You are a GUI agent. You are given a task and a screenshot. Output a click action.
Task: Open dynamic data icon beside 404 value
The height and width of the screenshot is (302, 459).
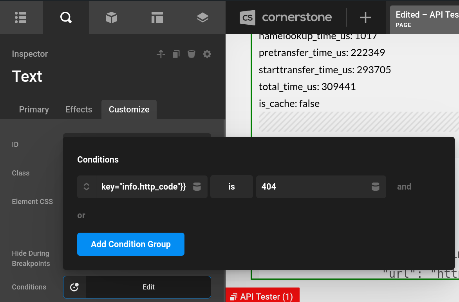[x=376, y=187]
